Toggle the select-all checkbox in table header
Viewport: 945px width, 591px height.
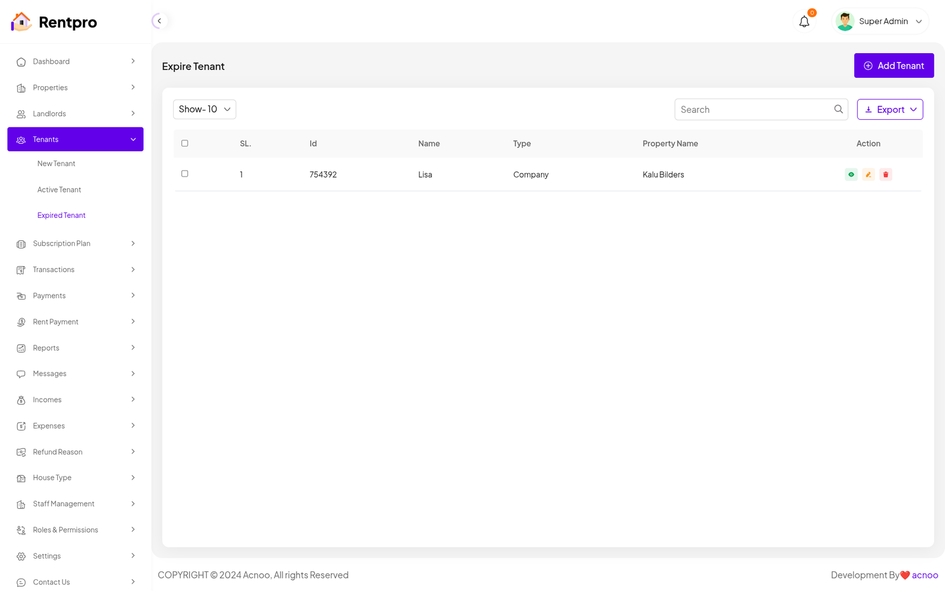tap(185, 143)
